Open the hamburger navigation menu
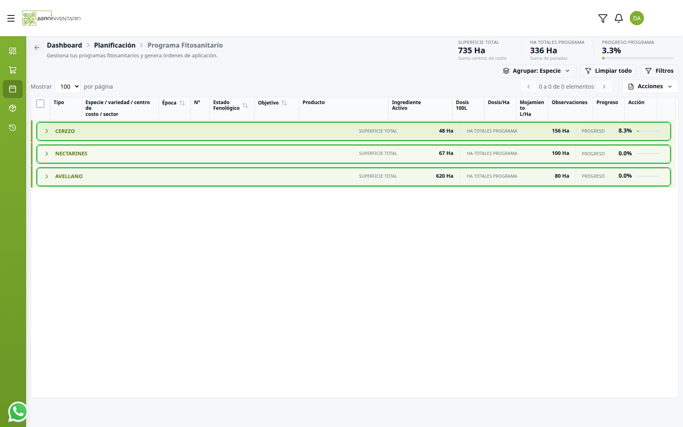 [11, 18]
